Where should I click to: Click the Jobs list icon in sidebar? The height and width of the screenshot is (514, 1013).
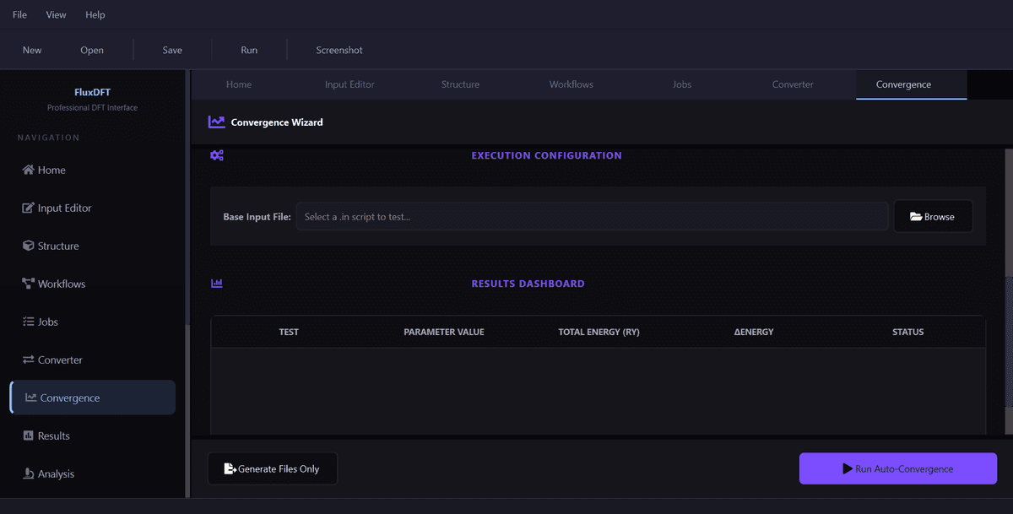[28, 322]
